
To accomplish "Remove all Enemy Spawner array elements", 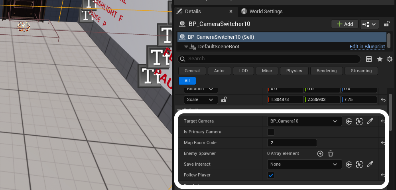I will click(330, 154).
